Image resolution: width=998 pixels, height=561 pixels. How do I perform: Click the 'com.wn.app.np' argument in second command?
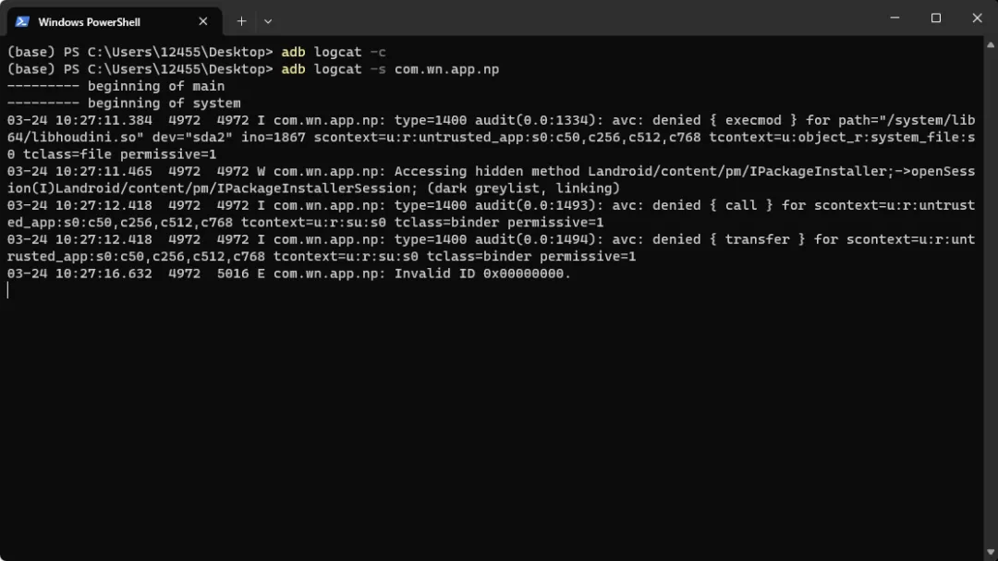click(x=447, y=69)
